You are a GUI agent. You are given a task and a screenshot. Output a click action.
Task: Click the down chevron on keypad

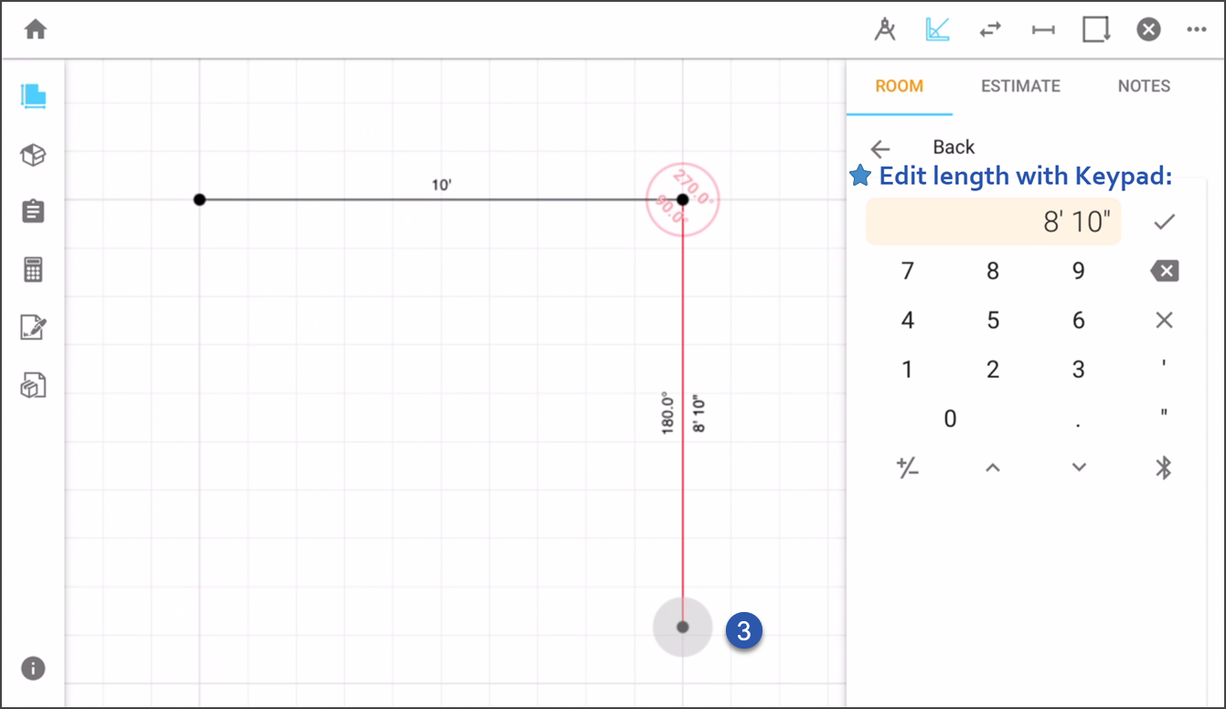pos(1079,468)
